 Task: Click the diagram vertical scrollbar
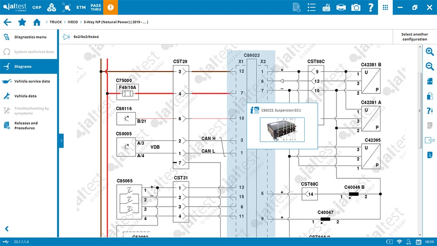tap(420, 110)
